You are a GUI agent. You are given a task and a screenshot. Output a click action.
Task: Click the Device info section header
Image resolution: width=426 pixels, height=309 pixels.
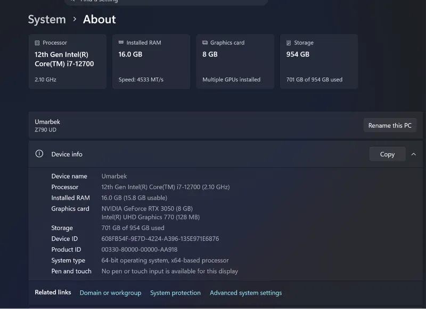(225, 154)
